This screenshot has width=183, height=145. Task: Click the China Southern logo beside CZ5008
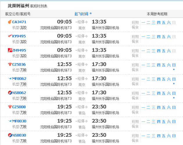point(10,107)
